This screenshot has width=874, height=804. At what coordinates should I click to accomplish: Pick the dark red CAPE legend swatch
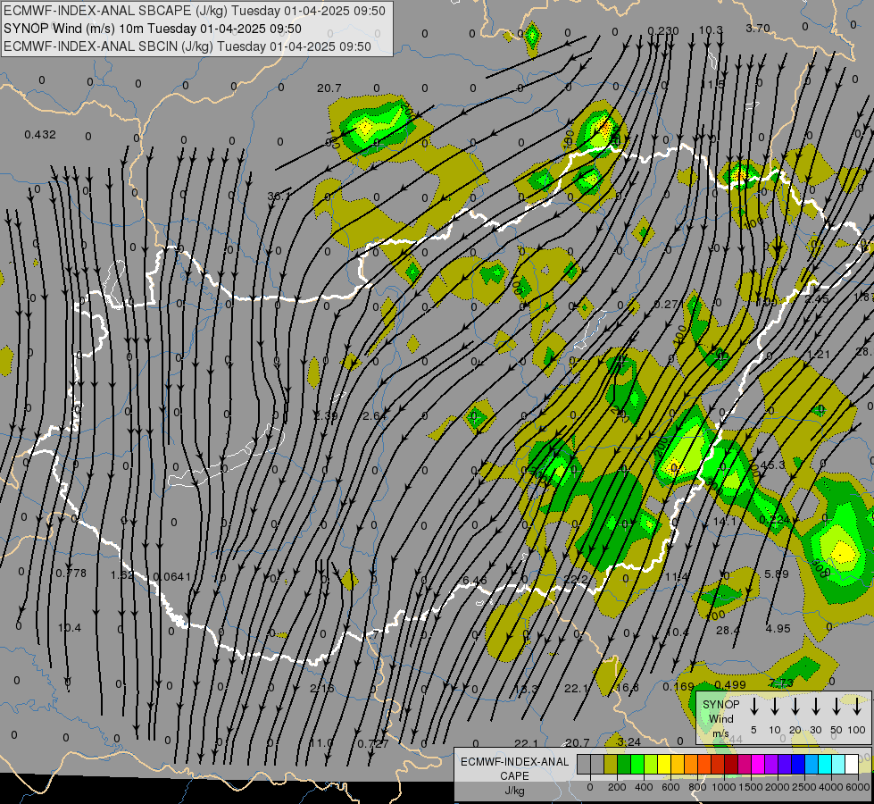coord(731,764)
